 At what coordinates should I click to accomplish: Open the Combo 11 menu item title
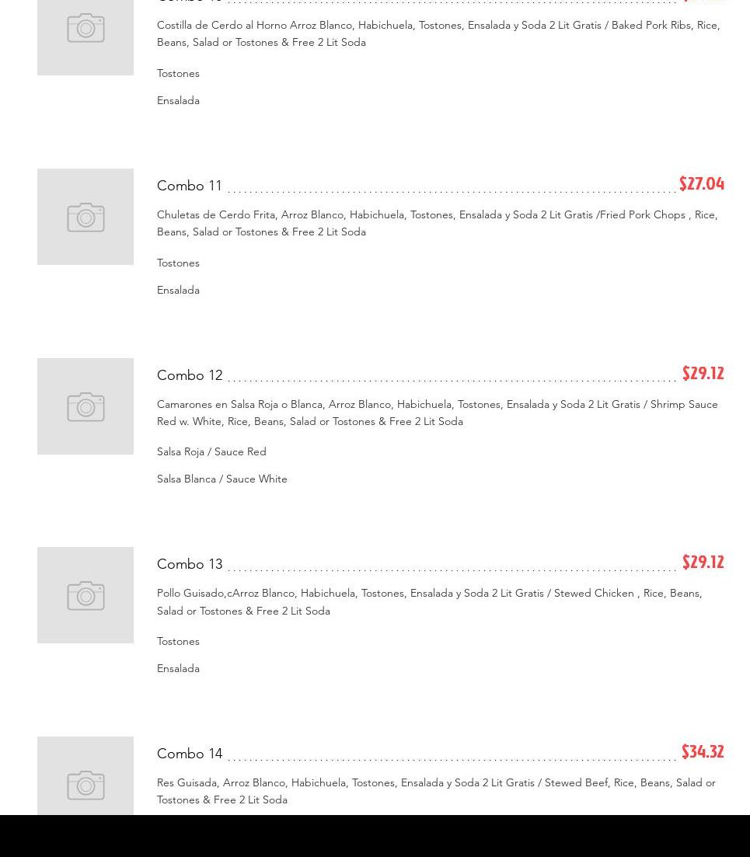[x=190, y=186]
